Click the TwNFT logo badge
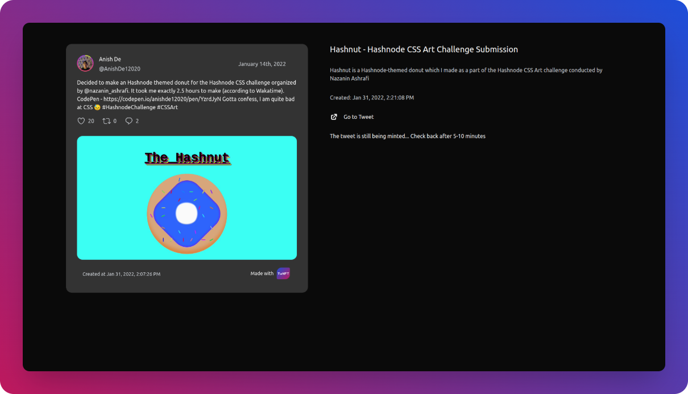This screenshot has width=688, height=394. [x=283, y=273]
